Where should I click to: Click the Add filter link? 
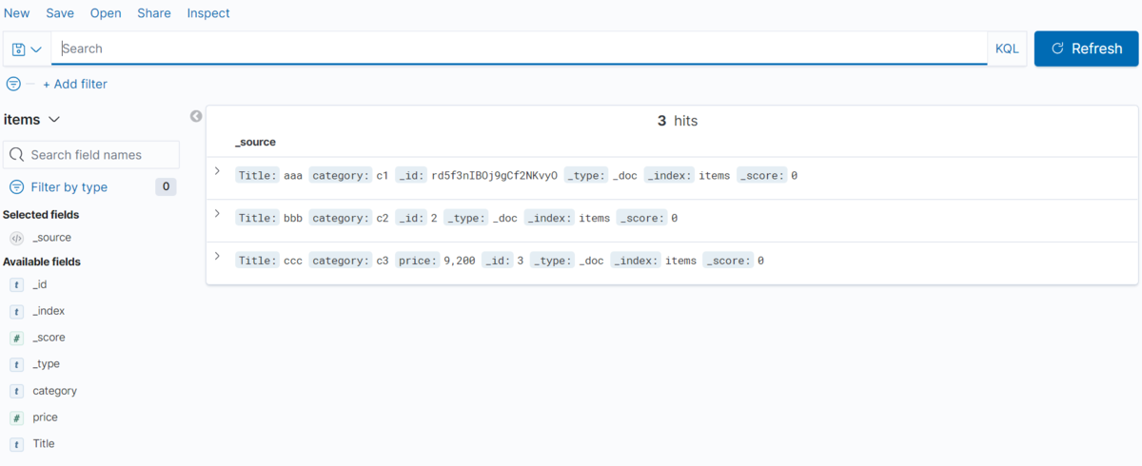[x=75, y=84]
